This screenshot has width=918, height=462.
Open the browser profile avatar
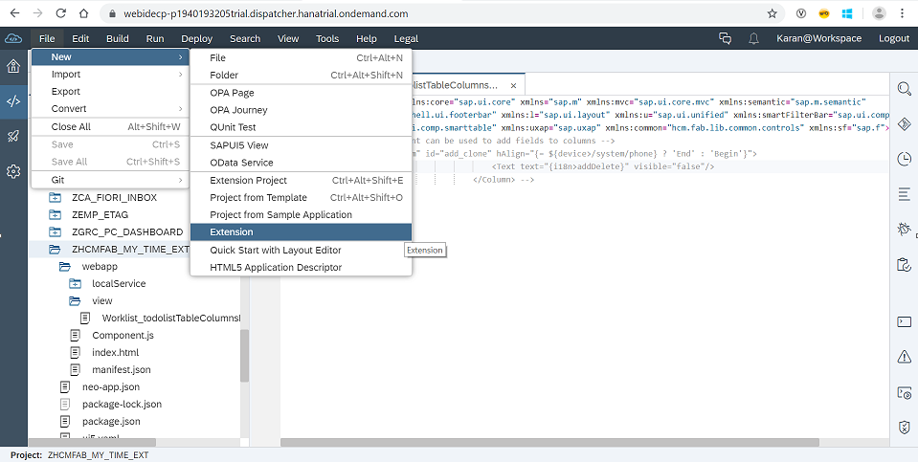pyautogui.click(x=879, y=13)
